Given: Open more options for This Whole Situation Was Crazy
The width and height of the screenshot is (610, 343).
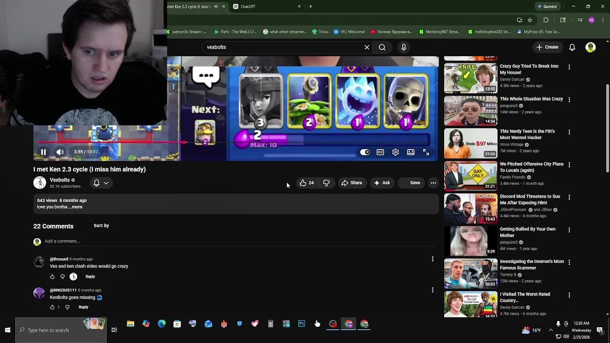Looking at the screenshot, I should [569, 100].
